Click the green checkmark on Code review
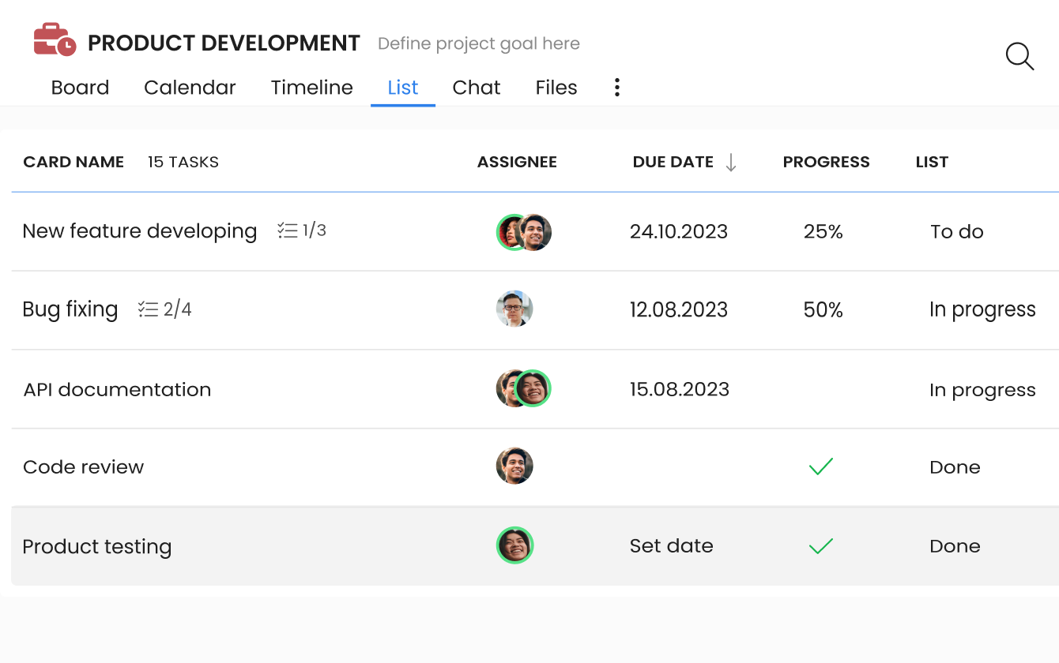Image resolution: width=1059 pixels, height=663 pixels. point(822,467)
